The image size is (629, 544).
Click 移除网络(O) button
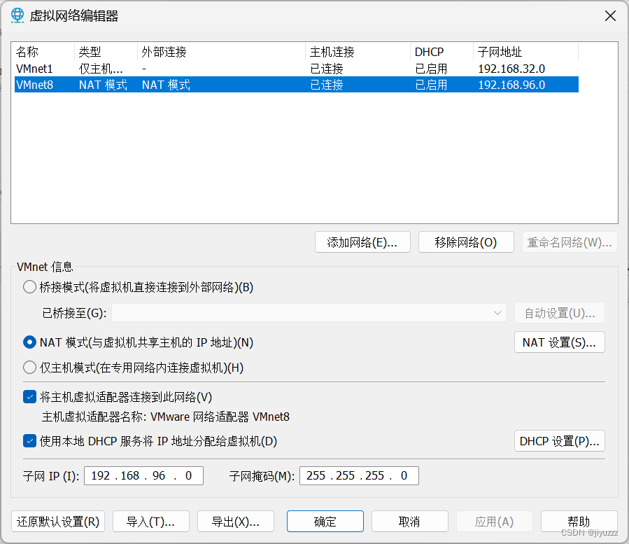point(466,242)
